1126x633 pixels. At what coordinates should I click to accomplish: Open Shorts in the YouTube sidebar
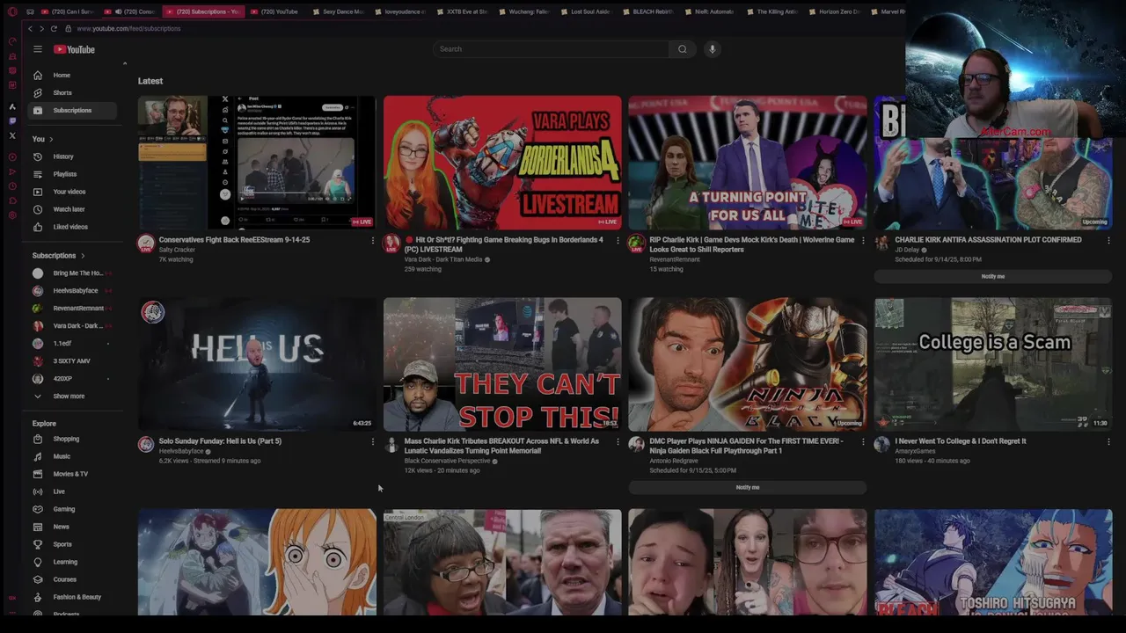pyautogui.click(x=74, y=92)
